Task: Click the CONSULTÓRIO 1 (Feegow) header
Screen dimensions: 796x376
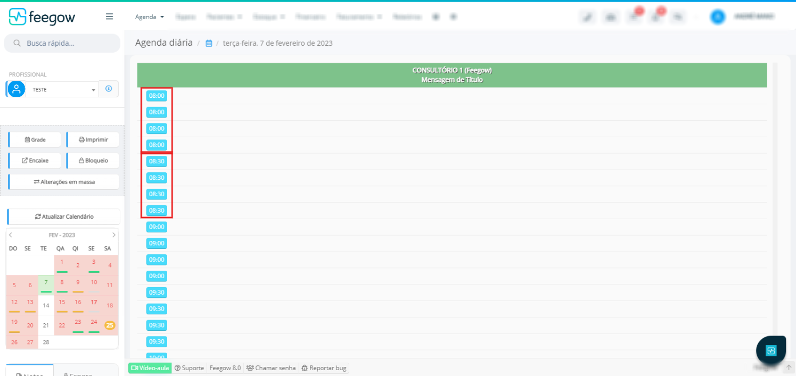Action: [x=452, y=70]
